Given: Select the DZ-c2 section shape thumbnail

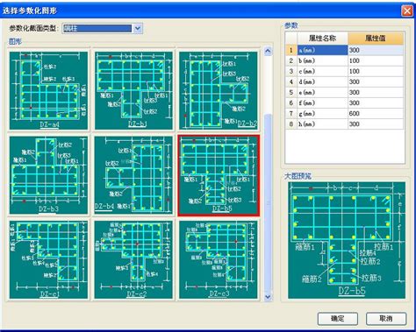Looking at the screenshot, I should (133, 260).
